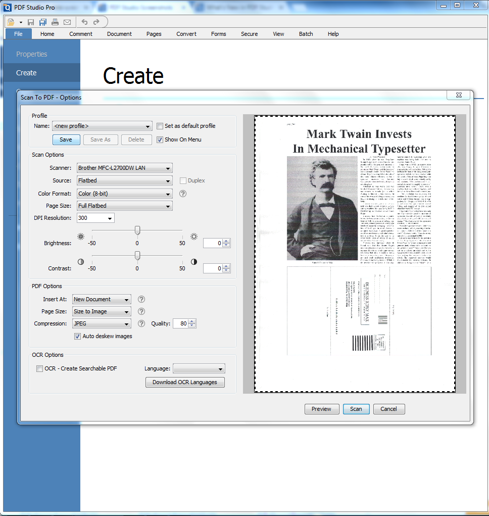Open the dropdown arrow next to Open icon

tap(21, 22)
